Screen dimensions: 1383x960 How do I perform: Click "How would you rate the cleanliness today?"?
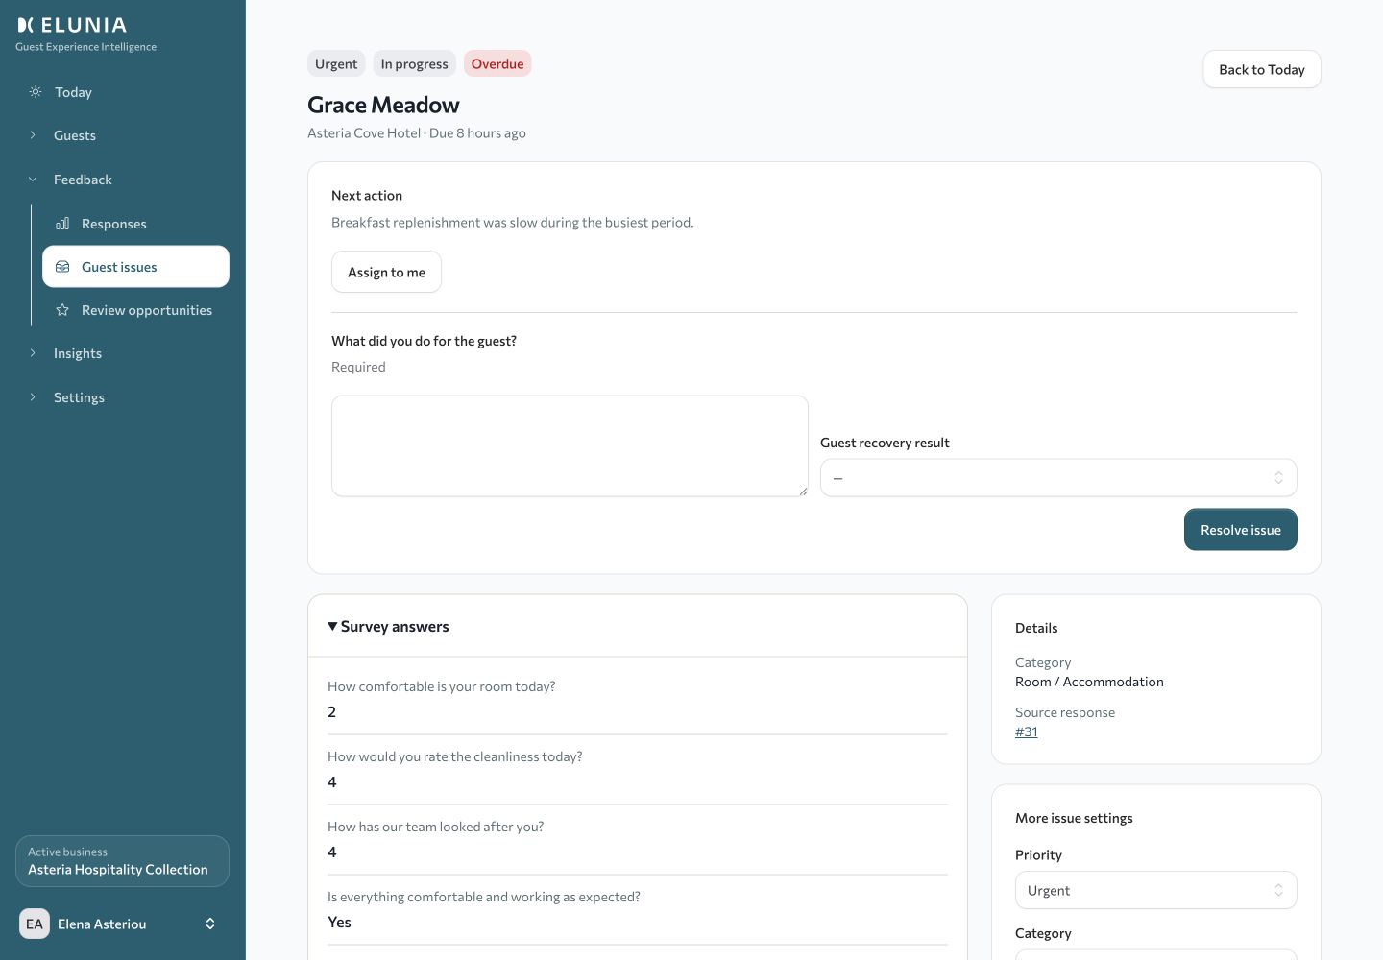pos(455,756)
